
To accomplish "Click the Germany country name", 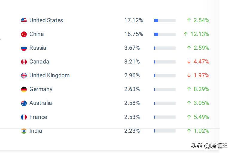I will 41,89.
